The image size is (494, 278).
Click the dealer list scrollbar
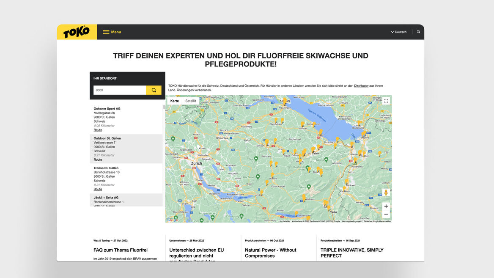pos(164,107)
